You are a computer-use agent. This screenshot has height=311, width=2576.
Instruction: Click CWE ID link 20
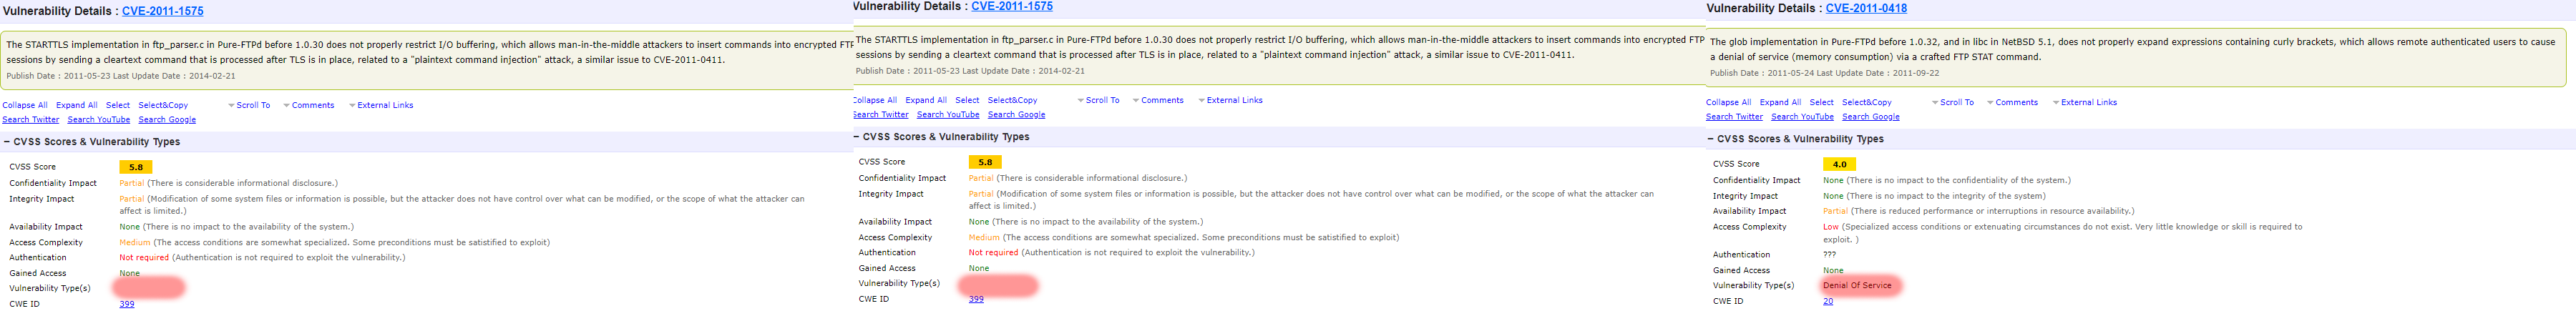coord(1827,301)
